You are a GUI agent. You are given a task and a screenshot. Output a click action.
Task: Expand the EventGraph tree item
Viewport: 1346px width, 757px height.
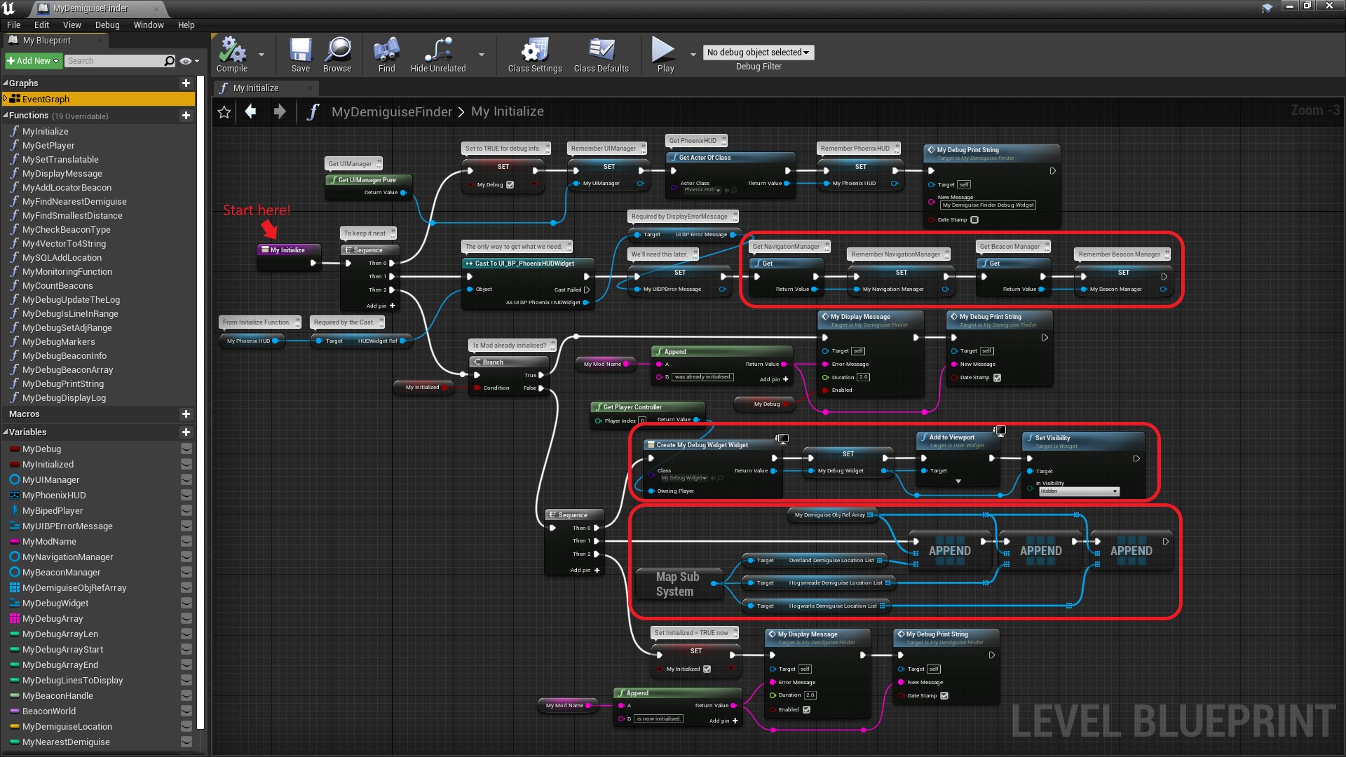coord(6,99)
